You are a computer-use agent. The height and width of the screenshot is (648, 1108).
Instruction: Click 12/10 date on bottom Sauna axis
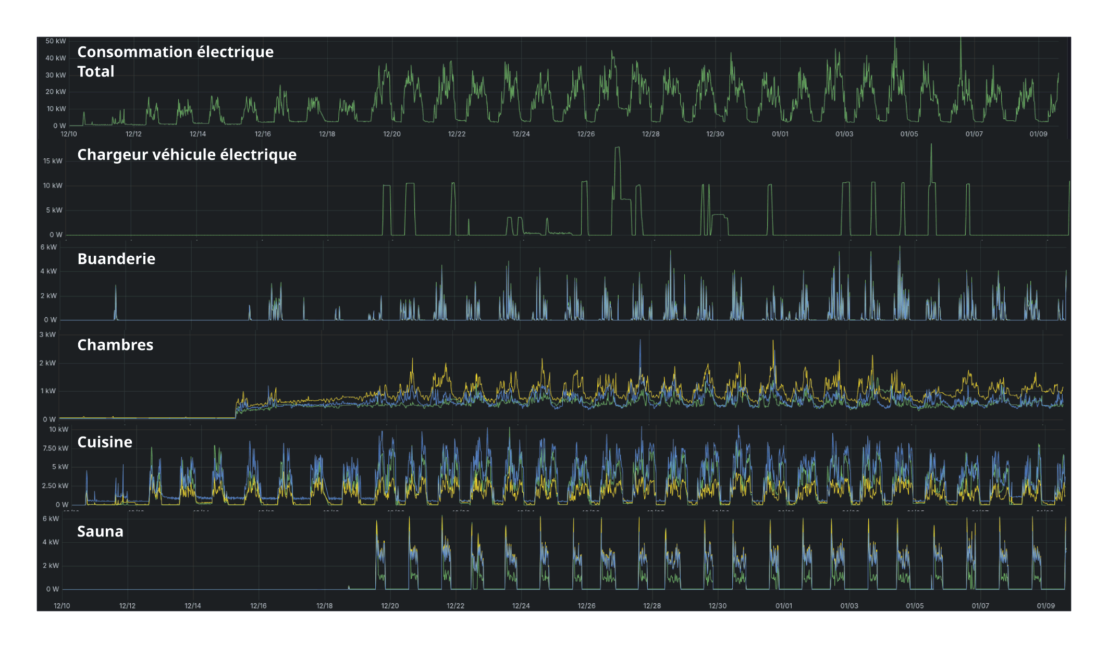(62, 606)
